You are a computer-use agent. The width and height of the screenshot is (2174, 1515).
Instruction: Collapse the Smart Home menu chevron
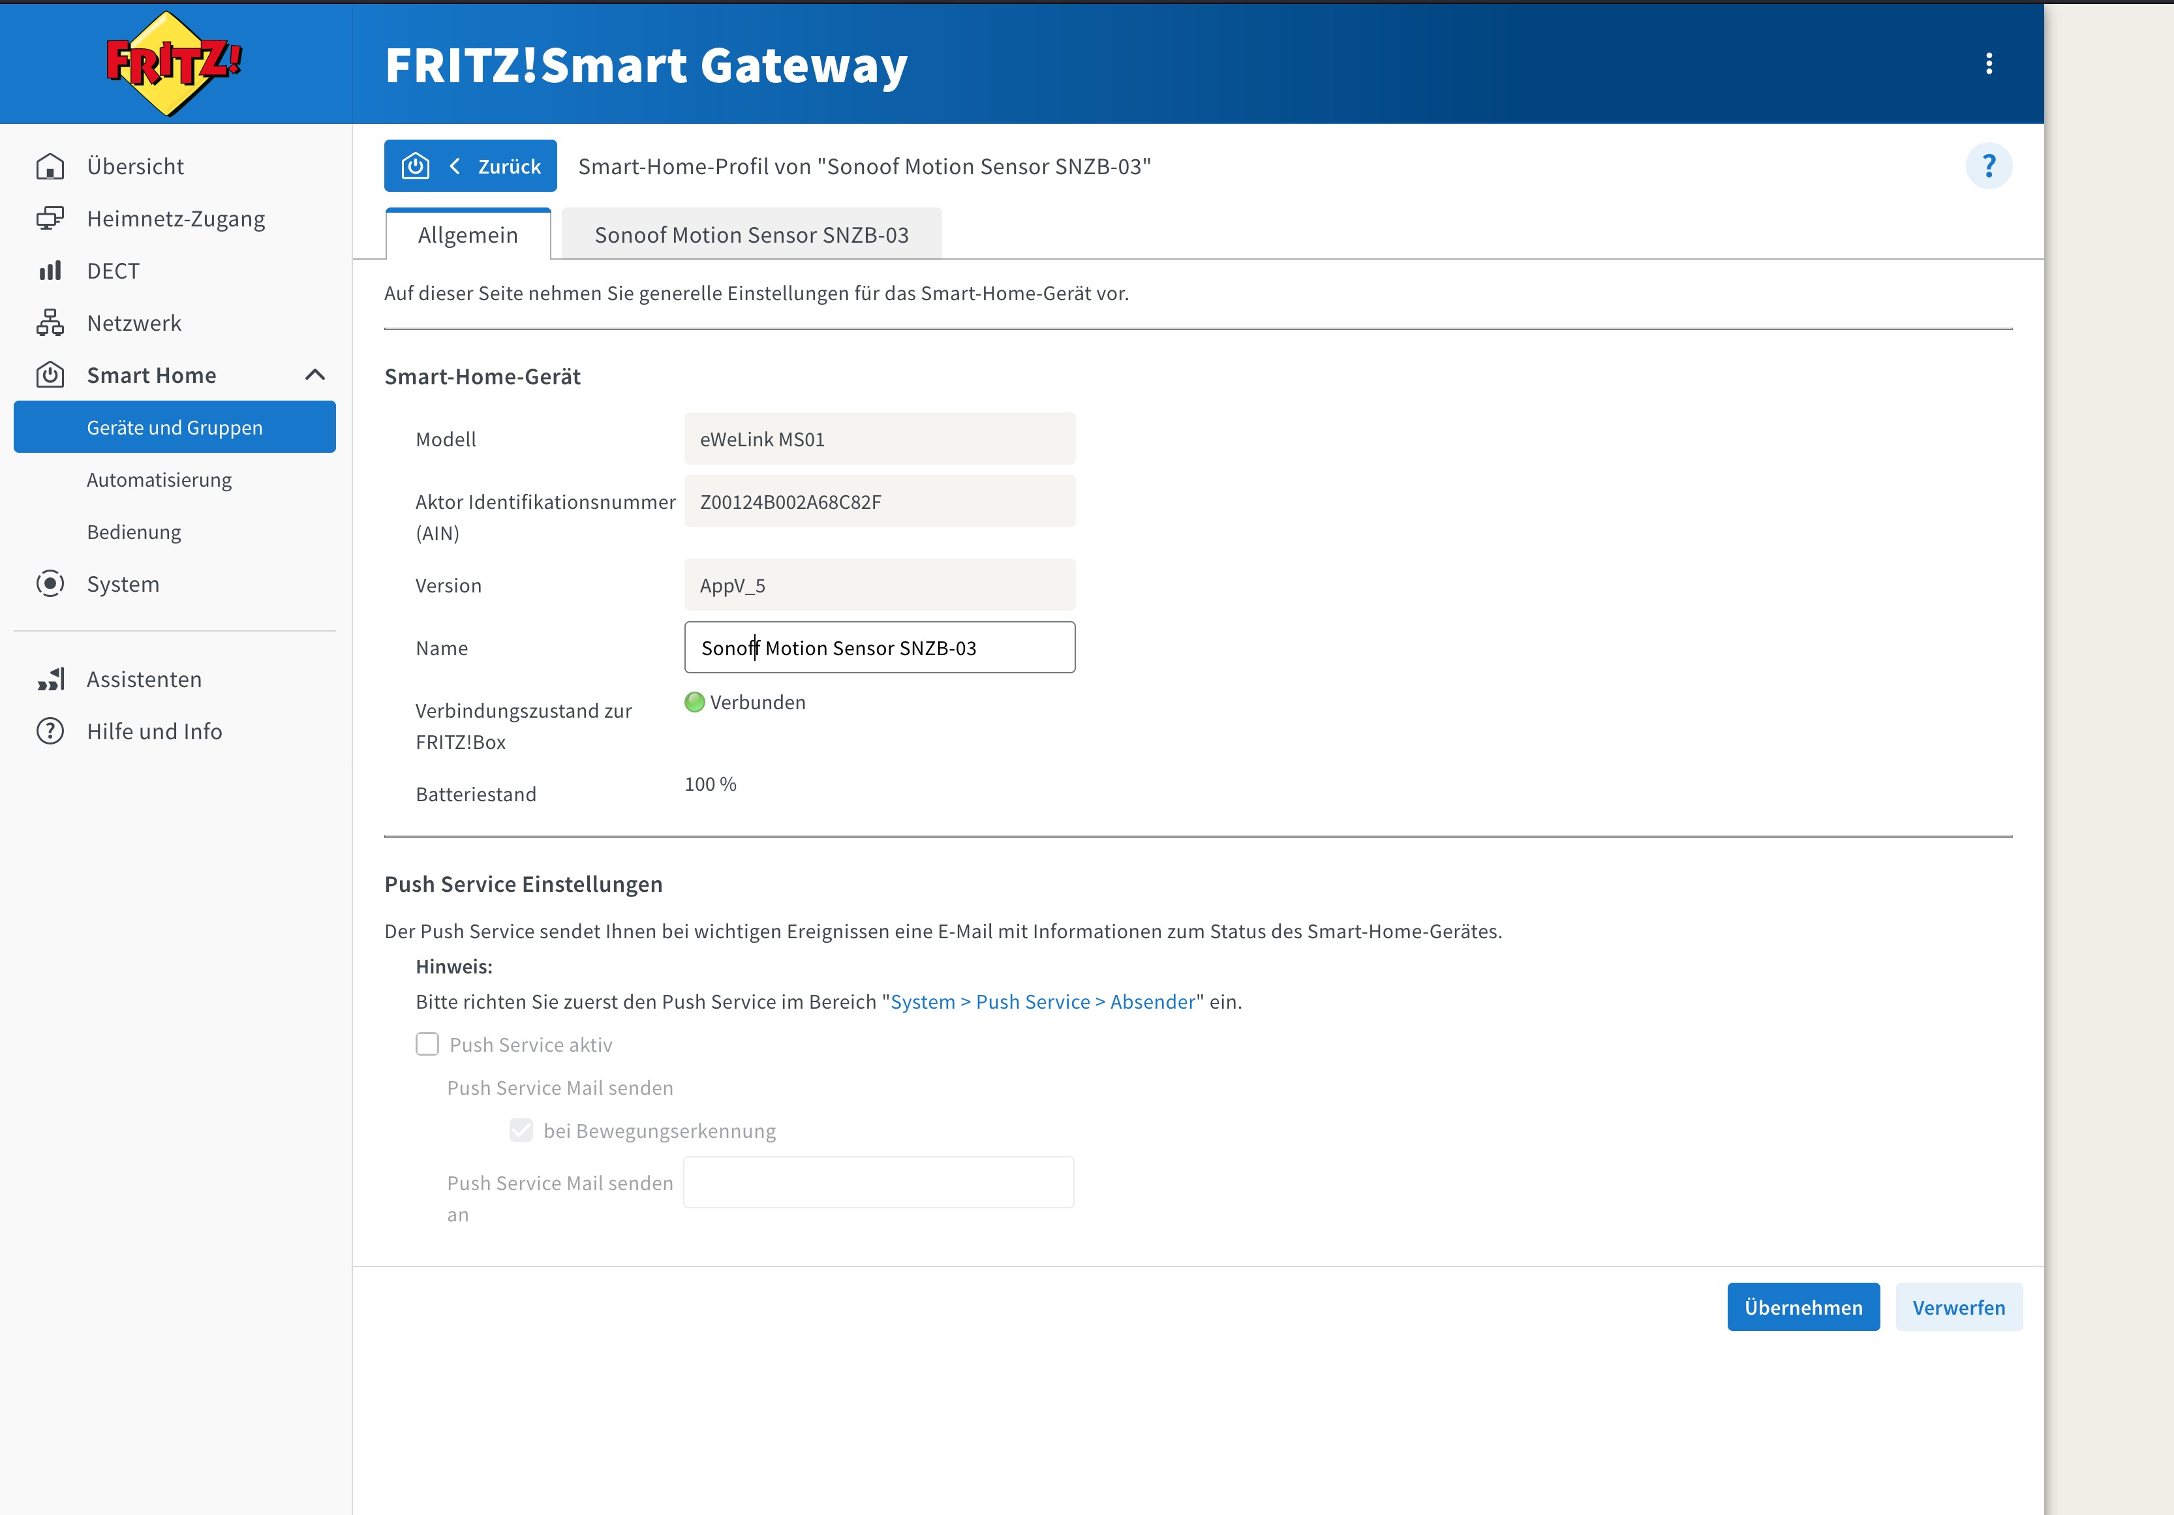[315, 375]
